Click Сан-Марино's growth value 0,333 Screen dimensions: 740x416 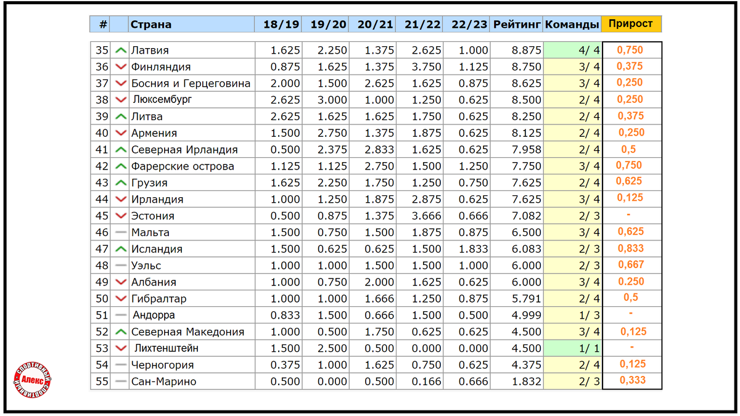[633, 380]
